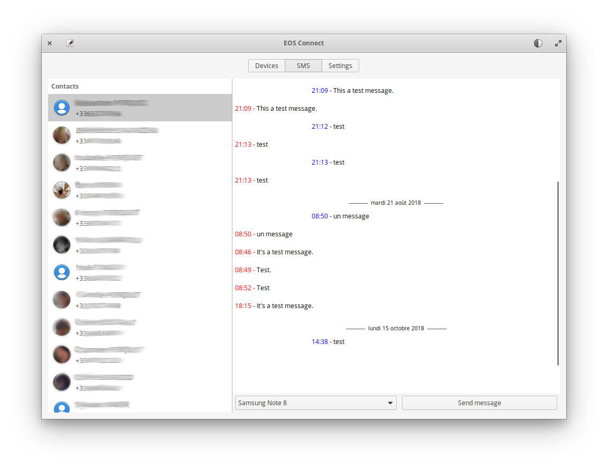The width and height of the screenshot is (608, 468).
Task: Click the second contact's photo thumbnail
Action: [x=62, y=135]
